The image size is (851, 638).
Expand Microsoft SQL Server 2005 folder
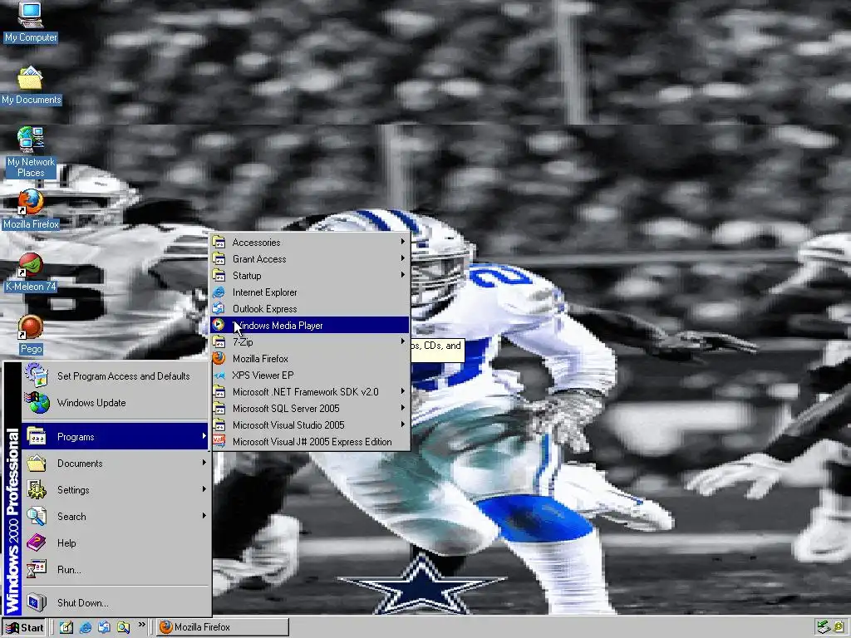pos(310,409)
